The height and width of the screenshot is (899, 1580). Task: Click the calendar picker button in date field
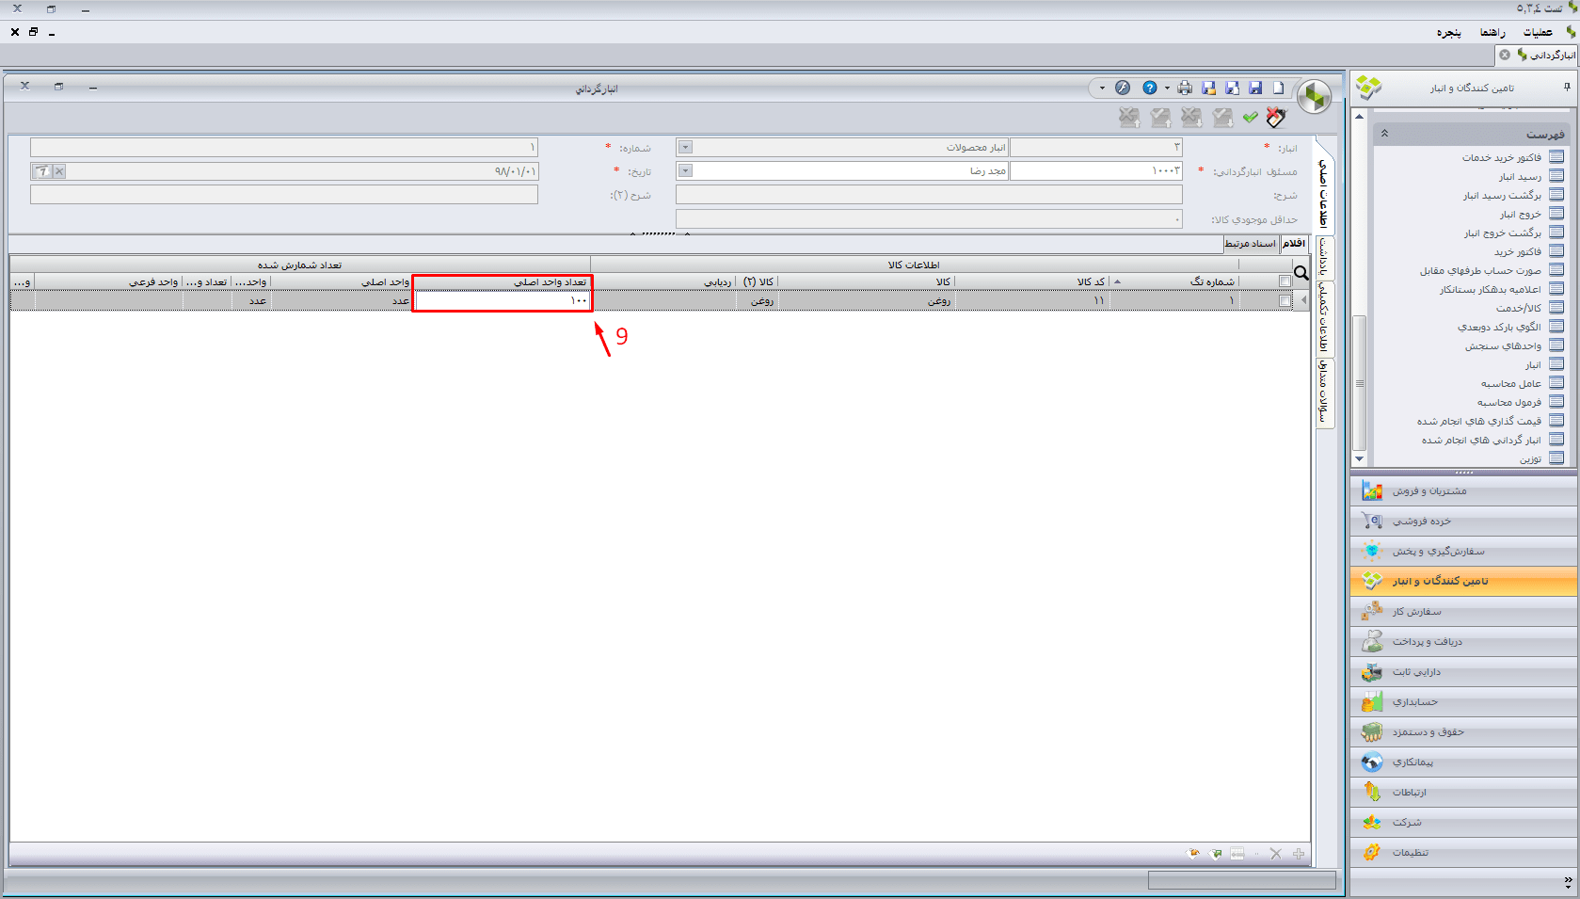(42, 171)
